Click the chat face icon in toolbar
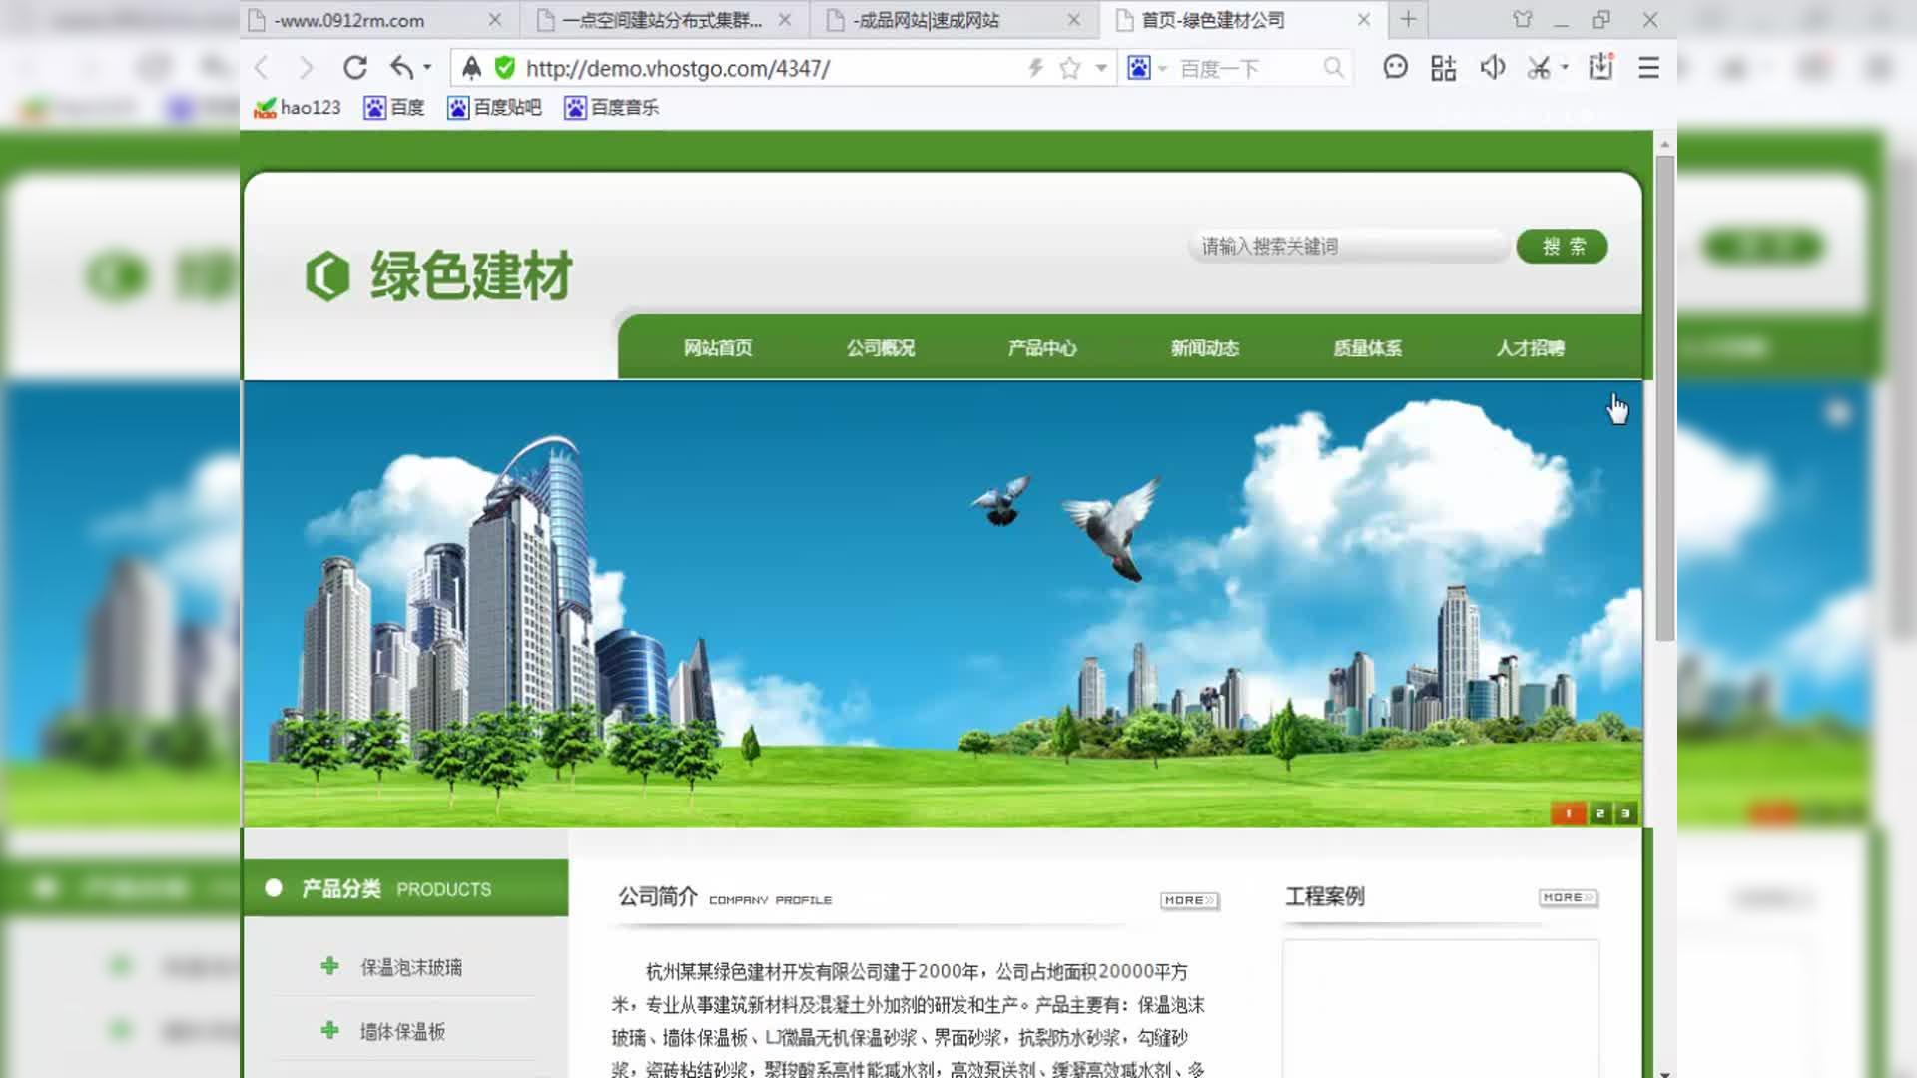 1395,68
